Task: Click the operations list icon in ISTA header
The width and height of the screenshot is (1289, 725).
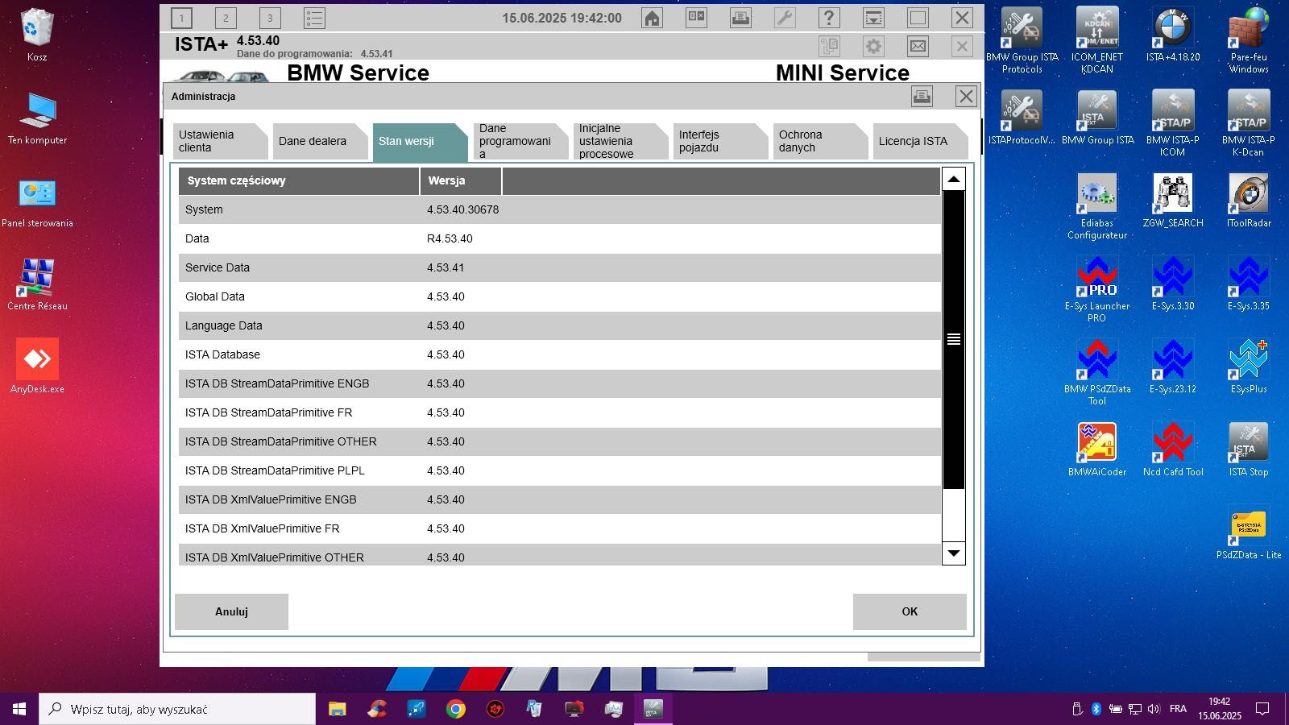Action: pyautogui.click(x=314, y=18)
